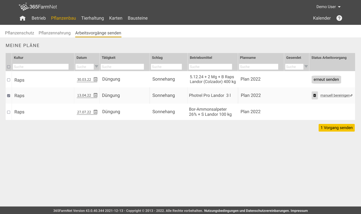
Task: Switch to the Pflanzenschutz tab
Action: (19, 33)
